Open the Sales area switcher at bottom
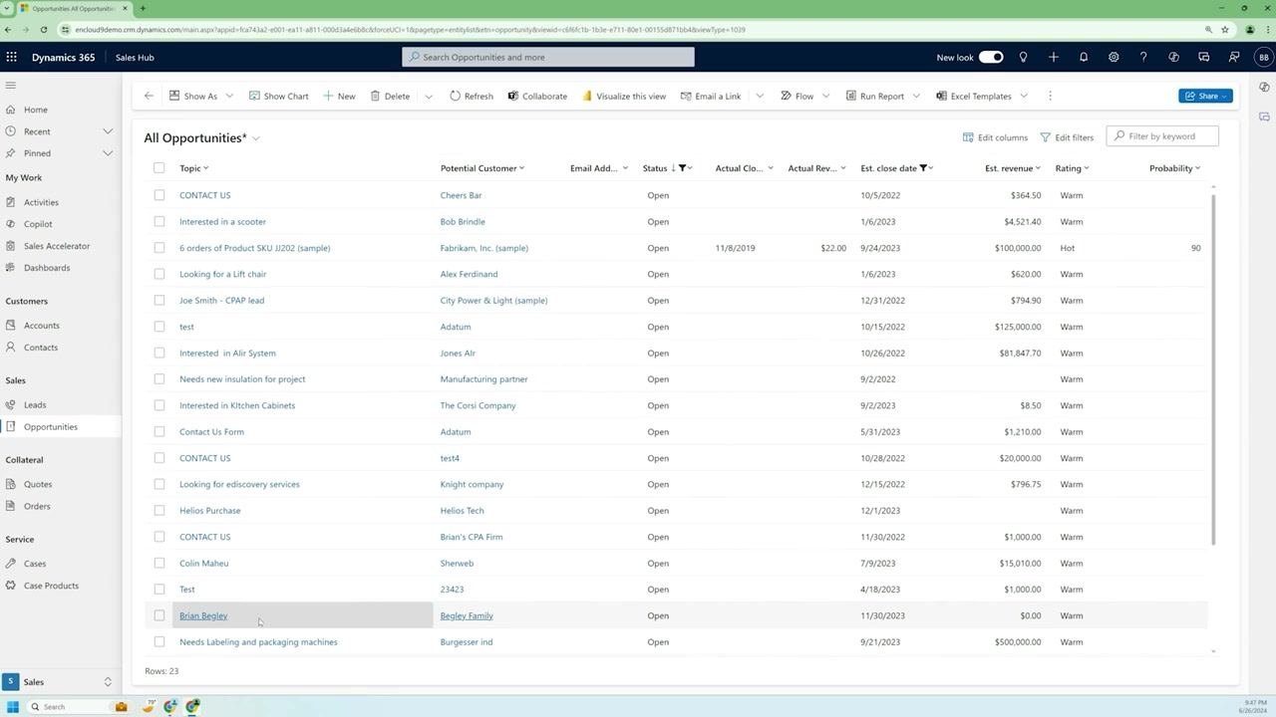This screenshot has height=717, width=1276. click(x=60, y=682)
